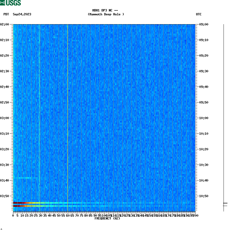Click the bright vertical line near 28 Hz

tap(39, 104)
